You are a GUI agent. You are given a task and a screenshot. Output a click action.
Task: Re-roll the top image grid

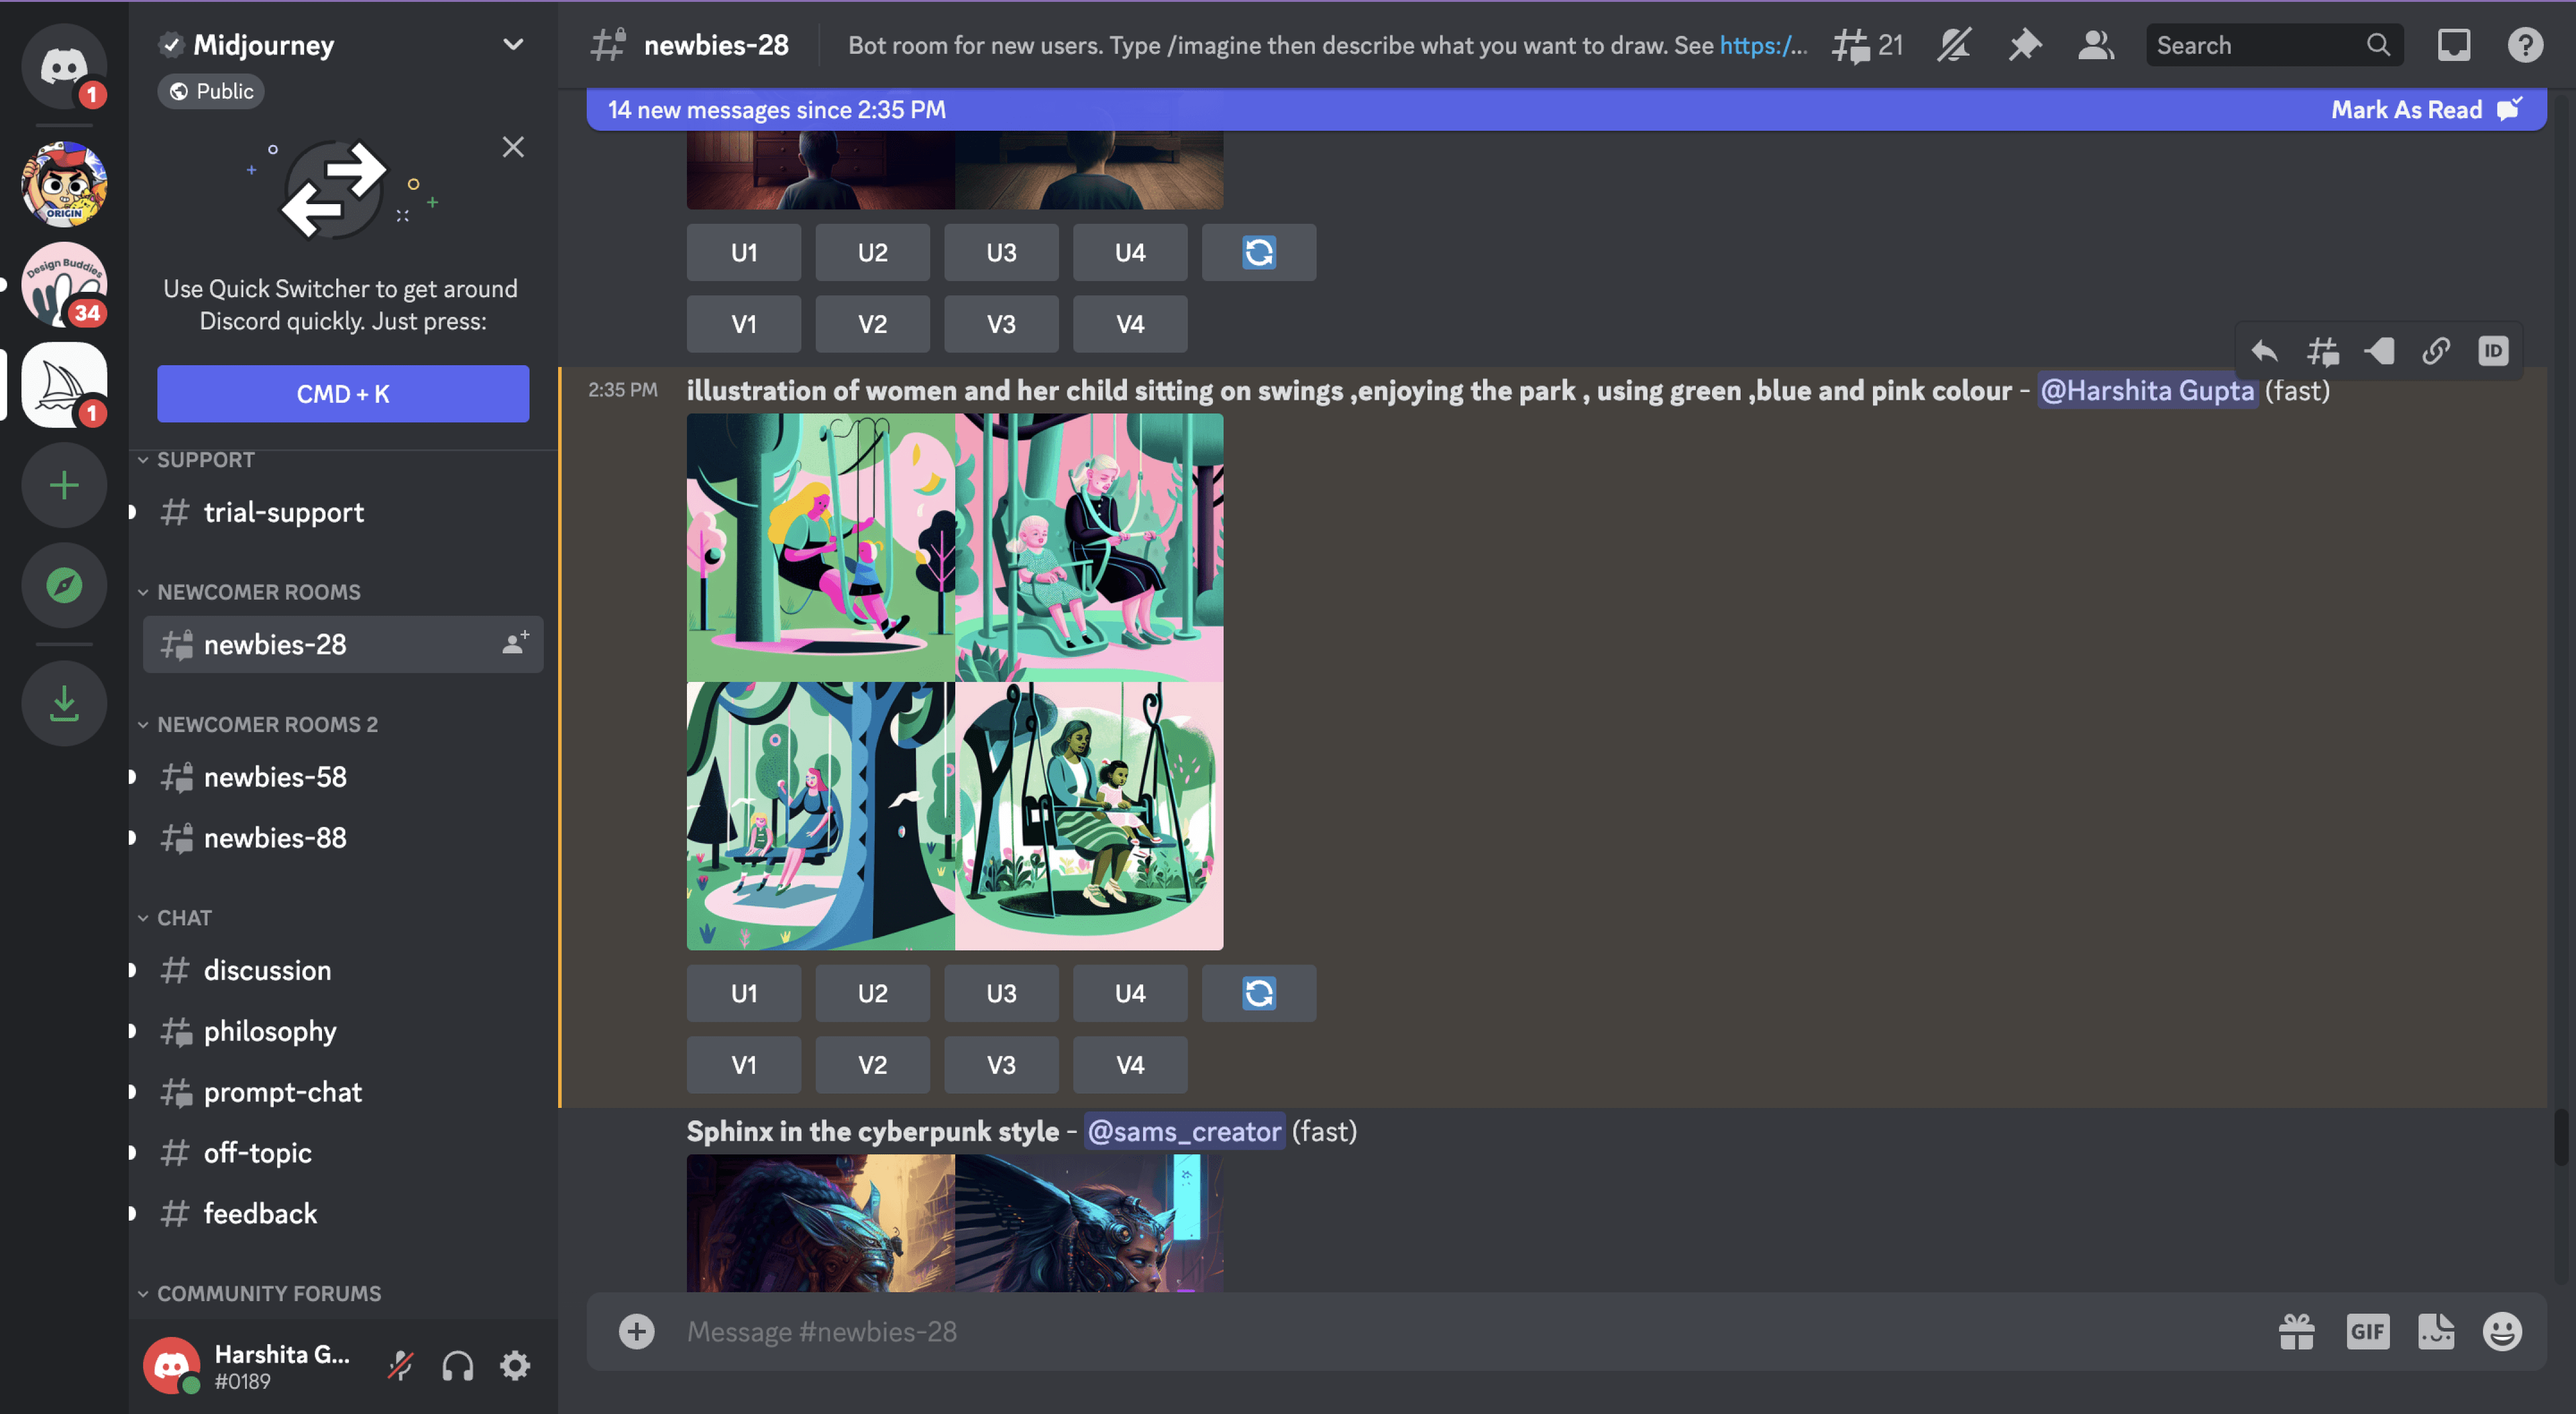coord(1258,252)
